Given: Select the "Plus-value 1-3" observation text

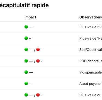Looking at the screenshot, I should coord(91,38).
